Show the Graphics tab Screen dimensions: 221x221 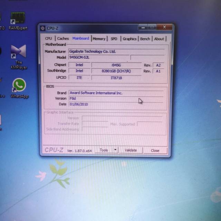(x=129, y=39)
